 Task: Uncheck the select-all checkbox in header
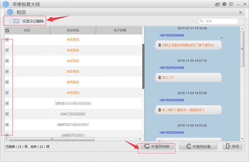click(x=7, y=30)
